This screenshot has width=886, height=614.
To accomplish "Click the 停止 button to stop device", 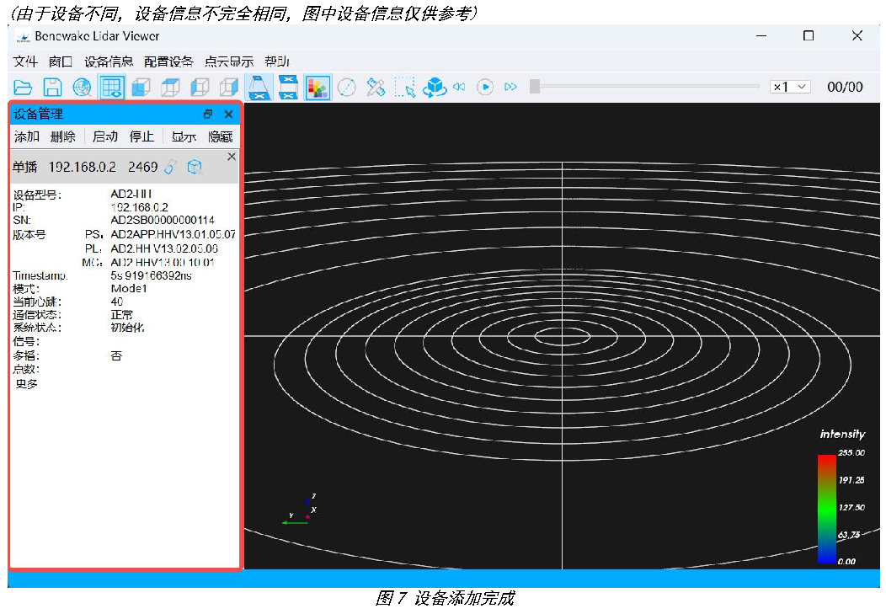I will tap(141, 136).
